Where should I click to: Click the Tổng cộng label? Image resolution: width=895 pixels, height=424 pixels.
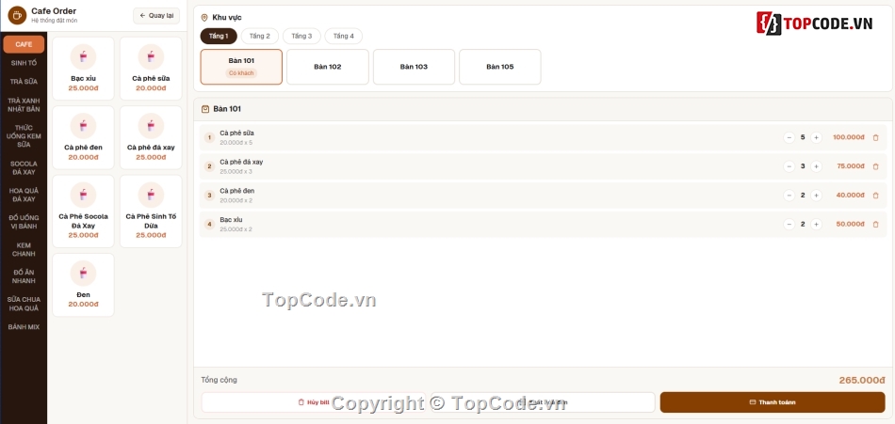pyautogui.click(x=219, y=380)
